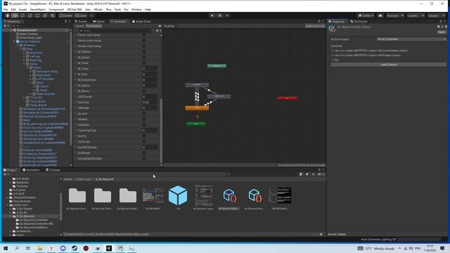
Task: Switch to Animator Layers sub-tab
Action: [x=79, y=26]
